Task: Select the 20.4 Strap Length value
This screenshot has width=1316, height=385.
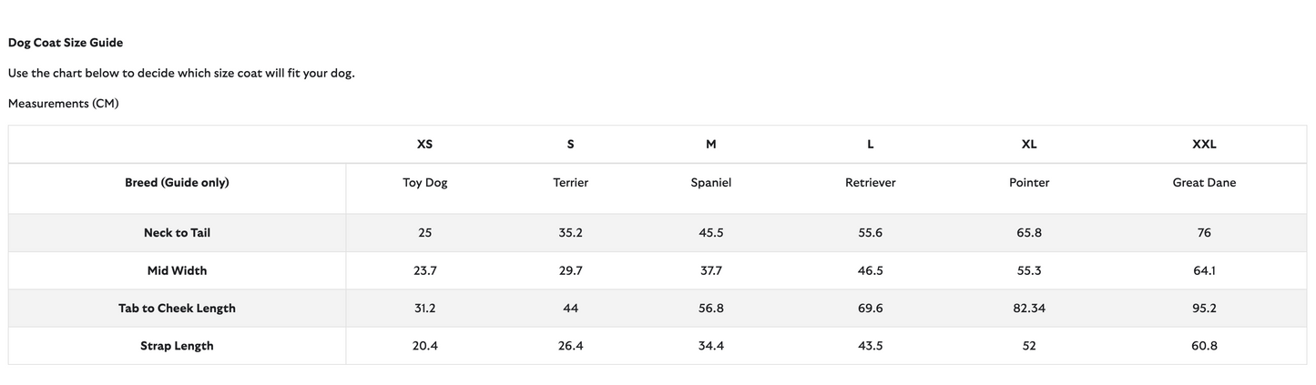Action: 424,346
